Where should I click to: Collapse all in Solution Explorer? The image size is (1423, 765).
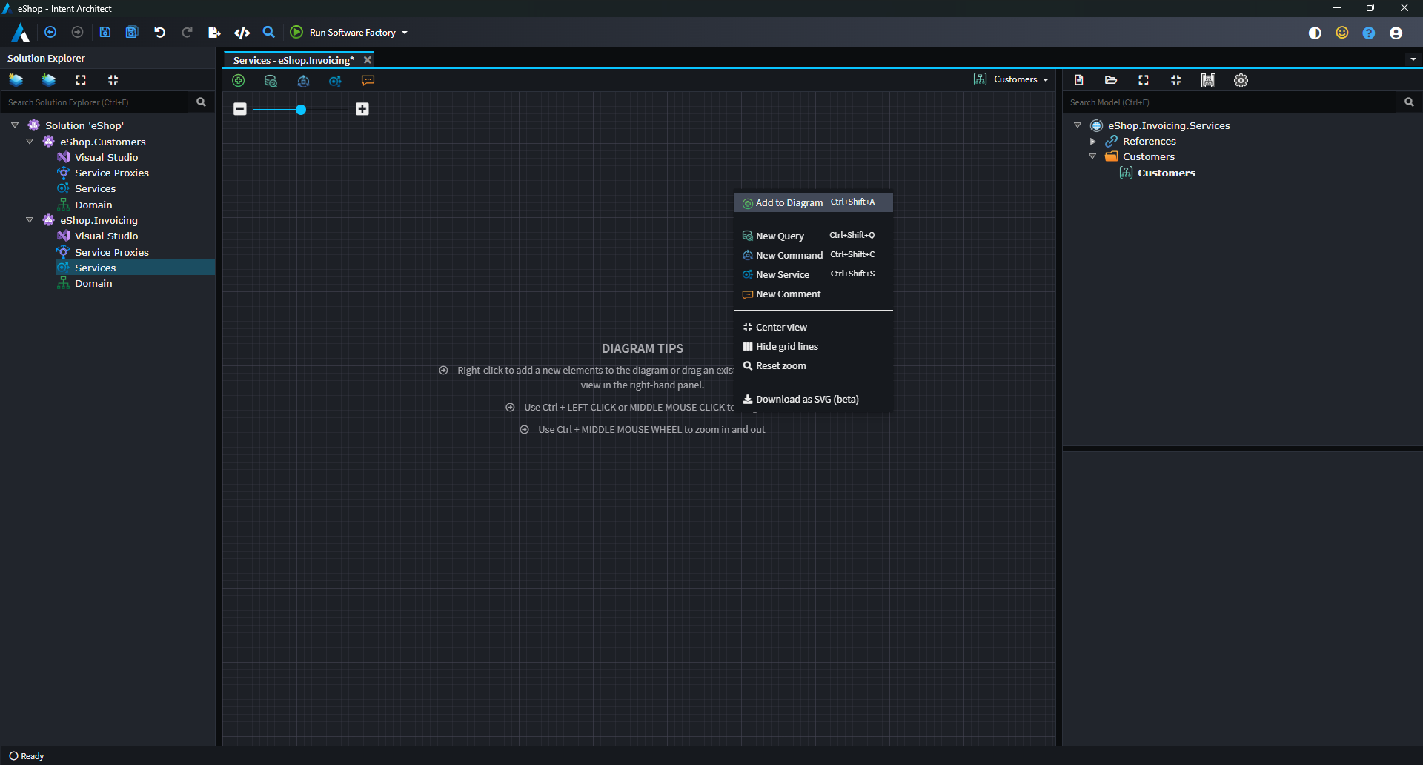coord(113,80)
